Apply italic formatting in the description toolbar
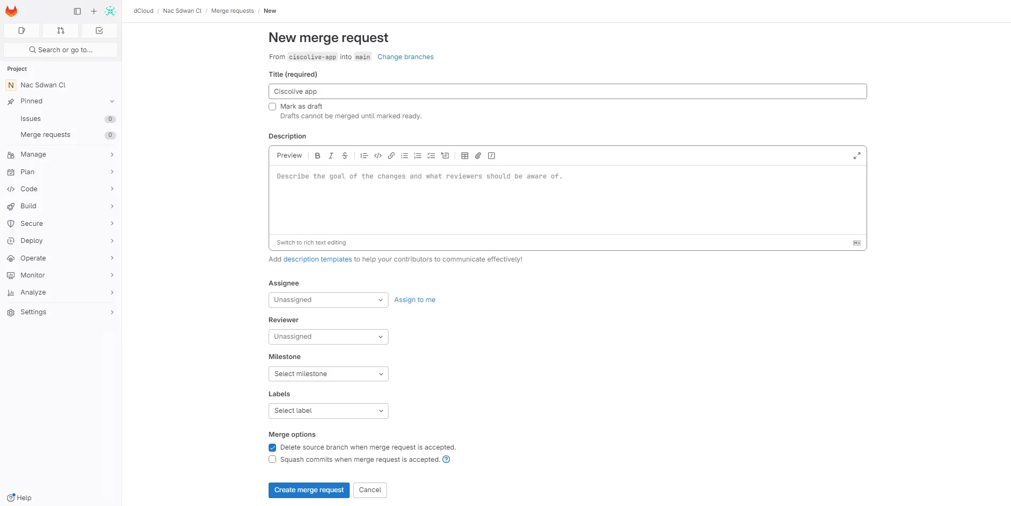This screenshot has height=506, width=1011. 330,156
